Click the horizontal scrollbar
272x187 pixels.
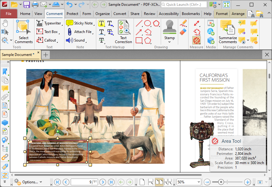(108, 175)
